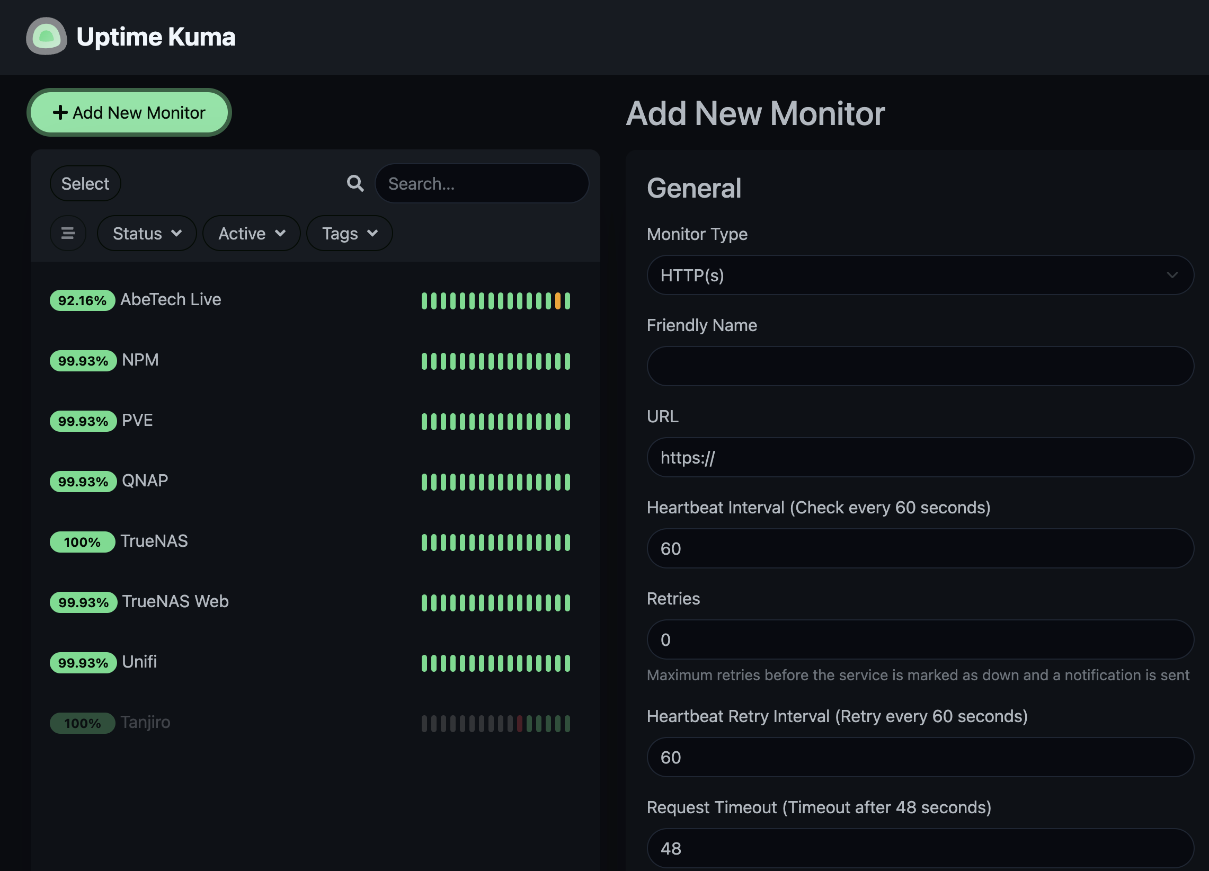The width and height of the screenshot is (1209, 871).
Task: Click the Unifi heartbeat bar
Action: [x=496, y=663]
